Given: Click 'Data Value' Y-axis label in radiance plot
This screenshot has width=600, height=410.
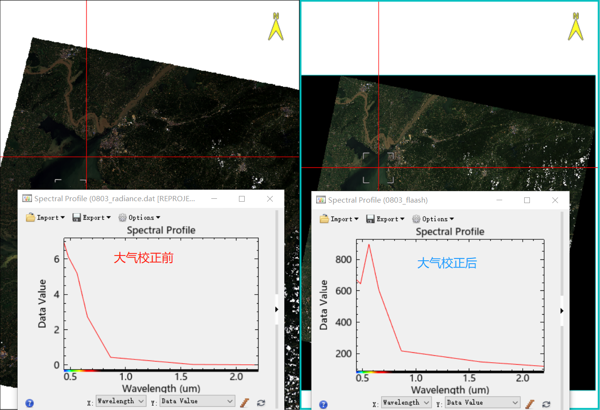Looking at the screenshot, I should point(42,304).
